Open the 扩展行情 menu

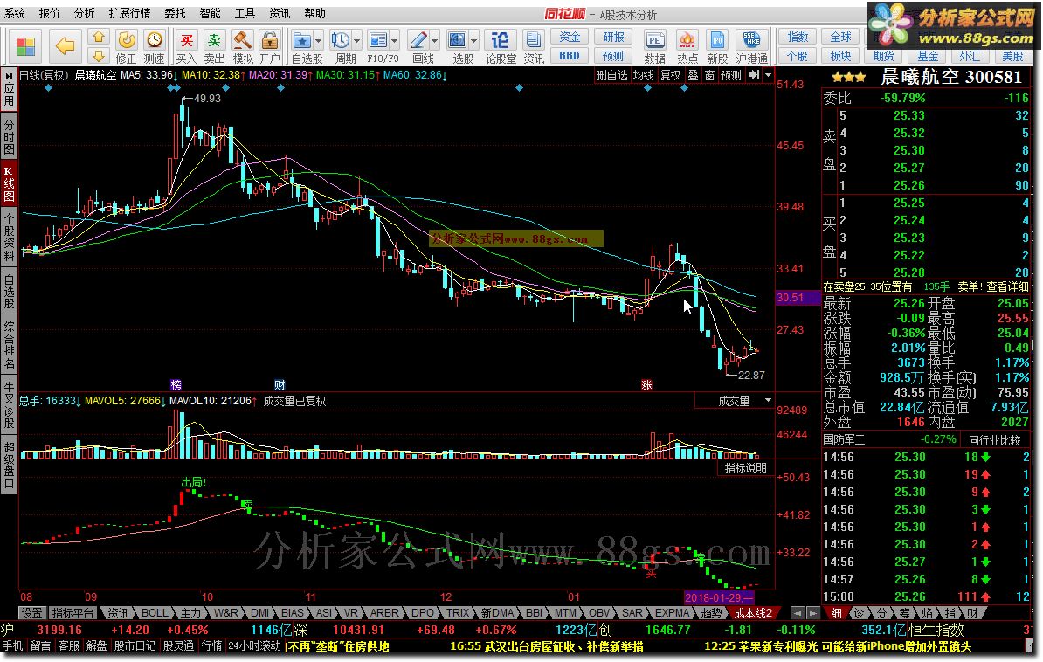129,13
